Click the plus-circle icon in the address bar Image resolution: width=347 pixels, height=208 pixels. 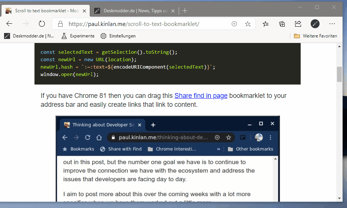[x=234, y=24]
